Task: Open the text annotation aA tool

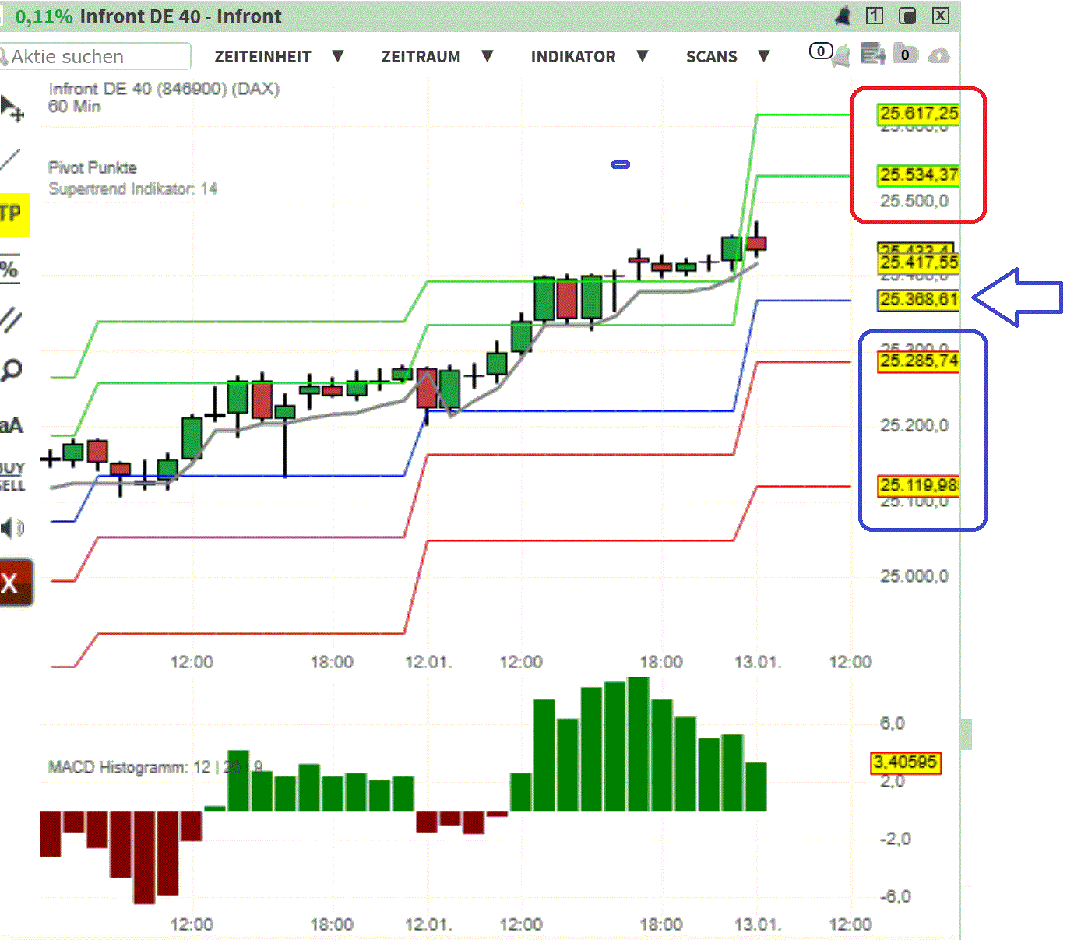Action: point(12,426)
